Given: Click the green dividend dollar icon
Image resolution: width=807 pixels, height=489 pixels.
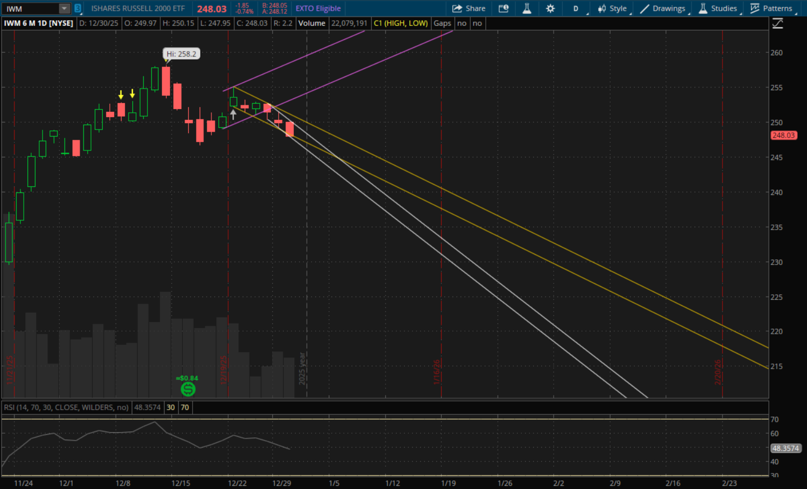Looking at the screenshot, I should point(188,389).
